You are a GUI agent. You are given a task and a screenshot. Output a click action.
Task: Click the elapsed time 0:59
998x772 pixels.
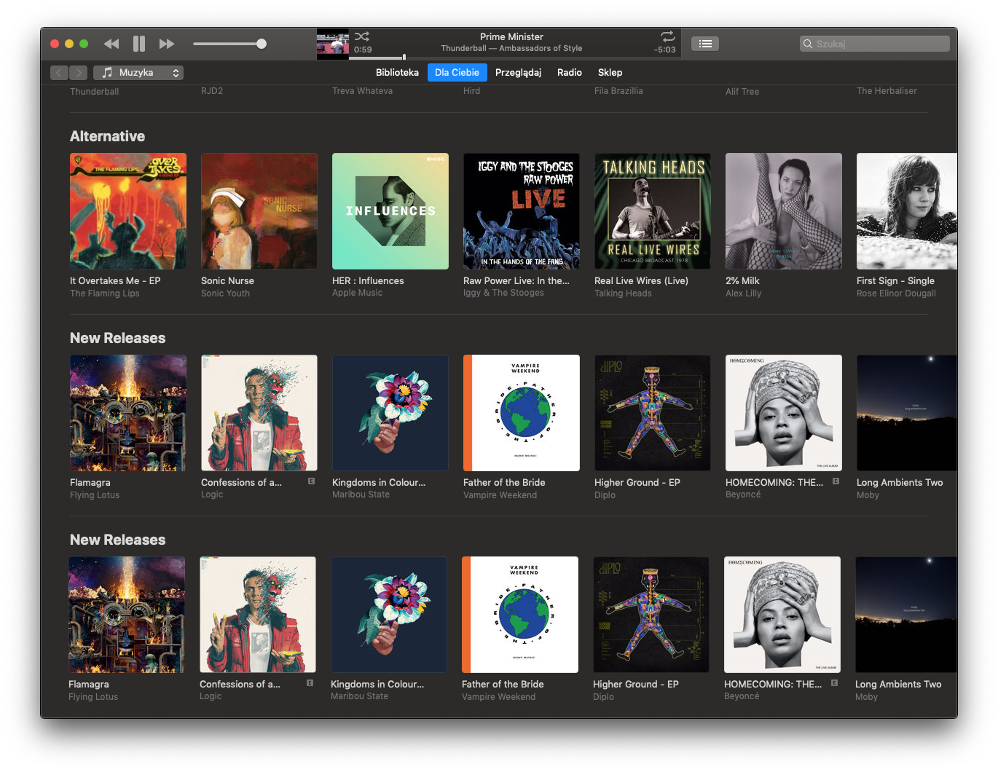pos(363,50)
